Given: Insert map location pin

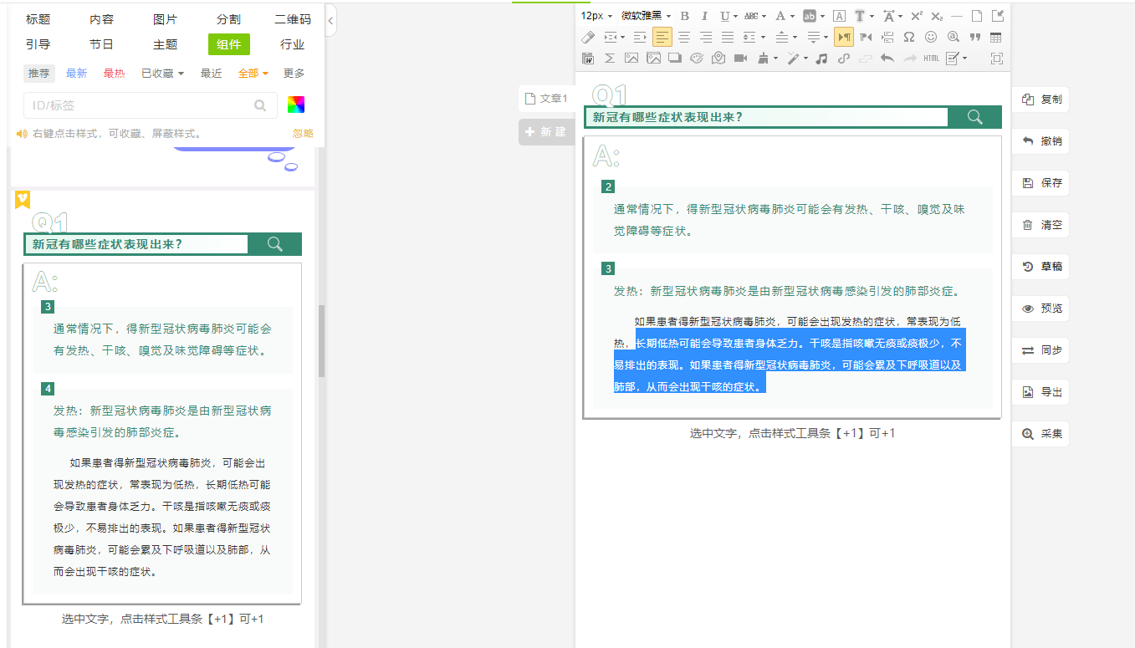Looking at the screenshot, I should click(x=718, y=58).
